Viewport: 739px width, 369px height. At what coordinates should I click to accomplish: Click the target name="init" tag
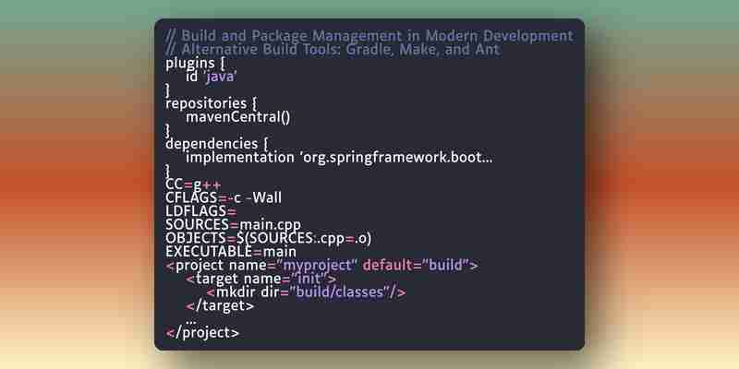[x=261, y=279]
